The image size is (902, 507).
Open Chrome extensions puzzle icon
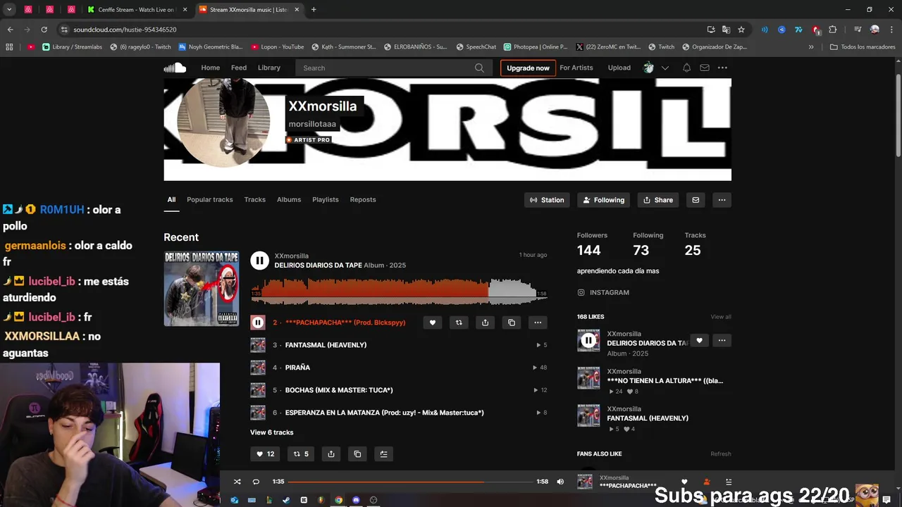[x=833, y=30]
